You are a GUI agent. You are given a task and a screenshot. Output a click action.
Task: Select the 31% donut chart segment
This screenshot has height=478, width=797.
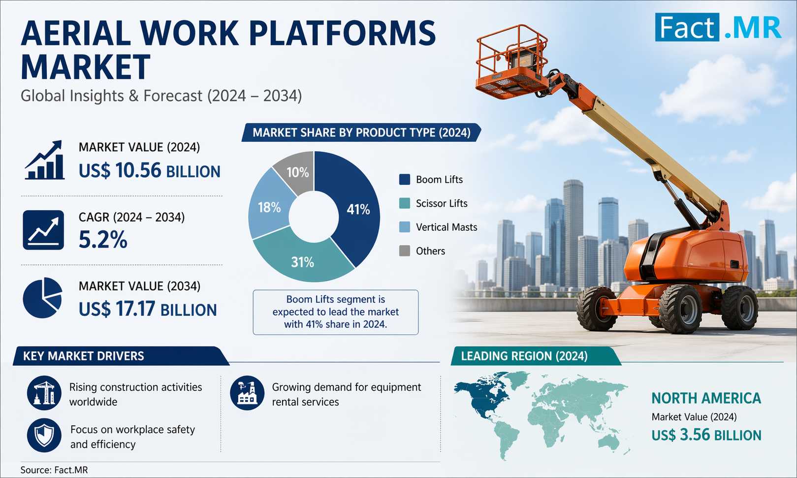302,261
